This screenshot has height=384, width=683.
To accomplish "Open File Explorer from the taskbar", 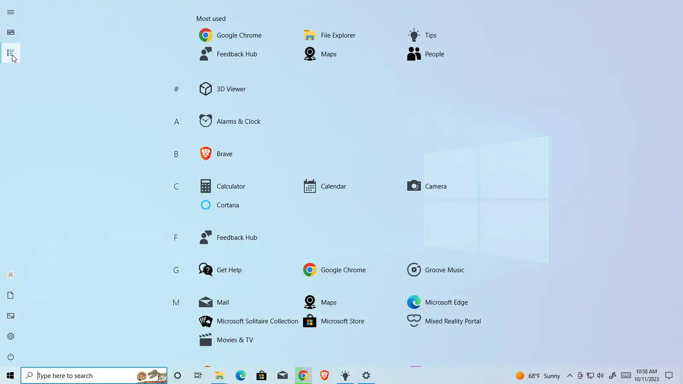I will (219, 375).
